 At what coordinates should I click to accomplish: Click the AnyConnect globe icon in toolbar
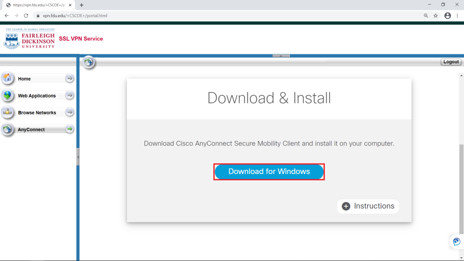coord(88,62)
